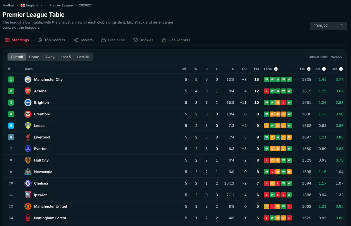Open the Nottingham Forest team link
The width and height of the screenshot is (351, 226).
coord(50,218)
